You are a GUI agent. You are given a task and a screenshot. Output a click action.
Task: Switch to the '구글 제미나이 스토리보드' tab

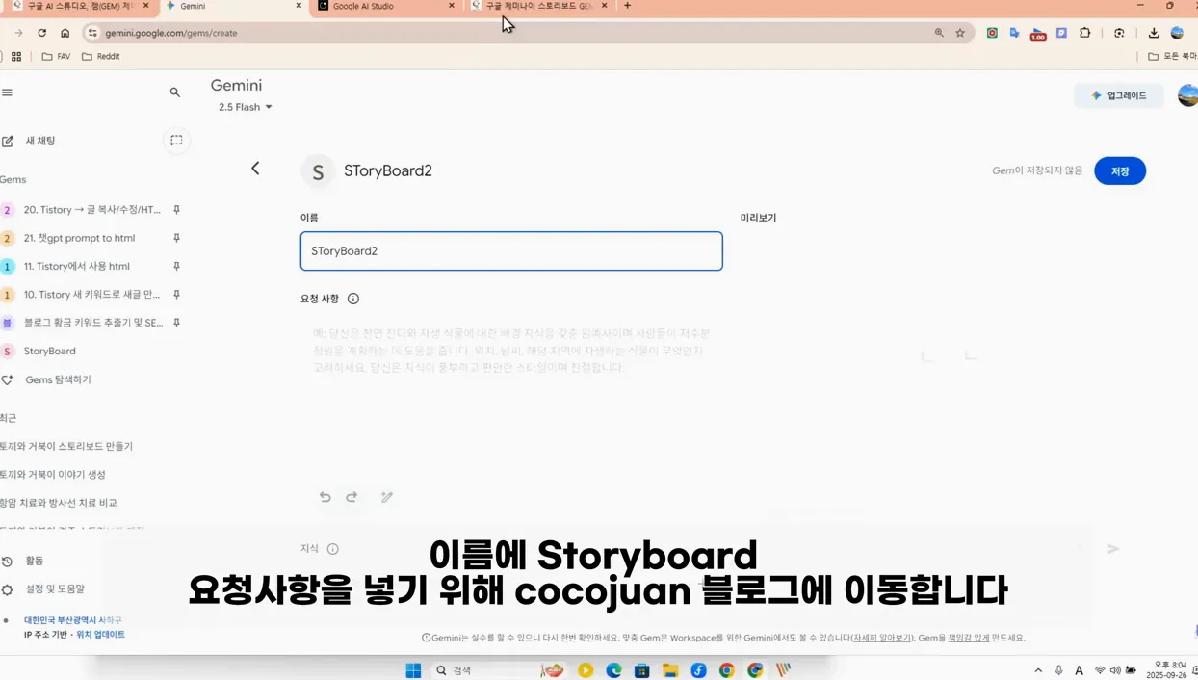[x=540, y=6]
